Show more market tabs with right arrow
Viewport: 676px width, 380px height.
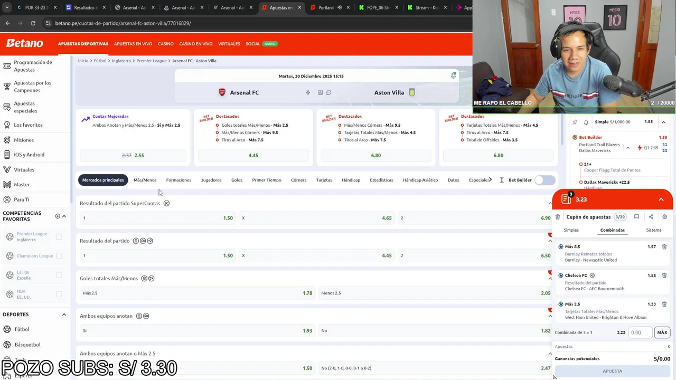(490, 180)
